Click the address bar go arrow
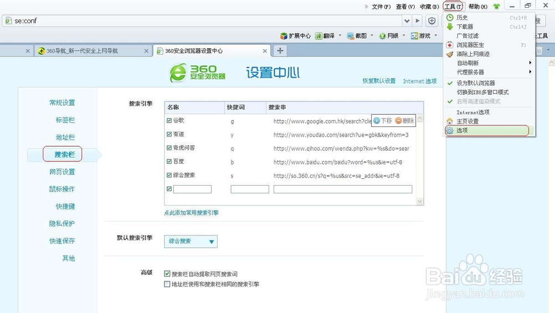555x313 pixels. (x=418, y=21)
